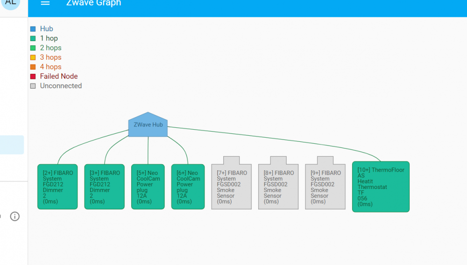
Task: Select node [10+] ThermoFloor Heatit Thermostat
Action: (381, 187)
